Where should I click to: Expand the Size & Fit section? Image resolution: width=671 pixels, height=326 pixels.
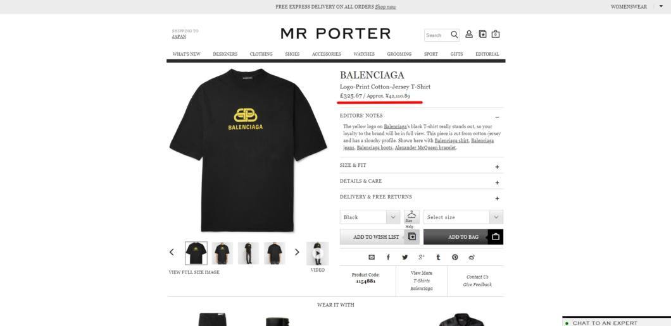[422, 166]
